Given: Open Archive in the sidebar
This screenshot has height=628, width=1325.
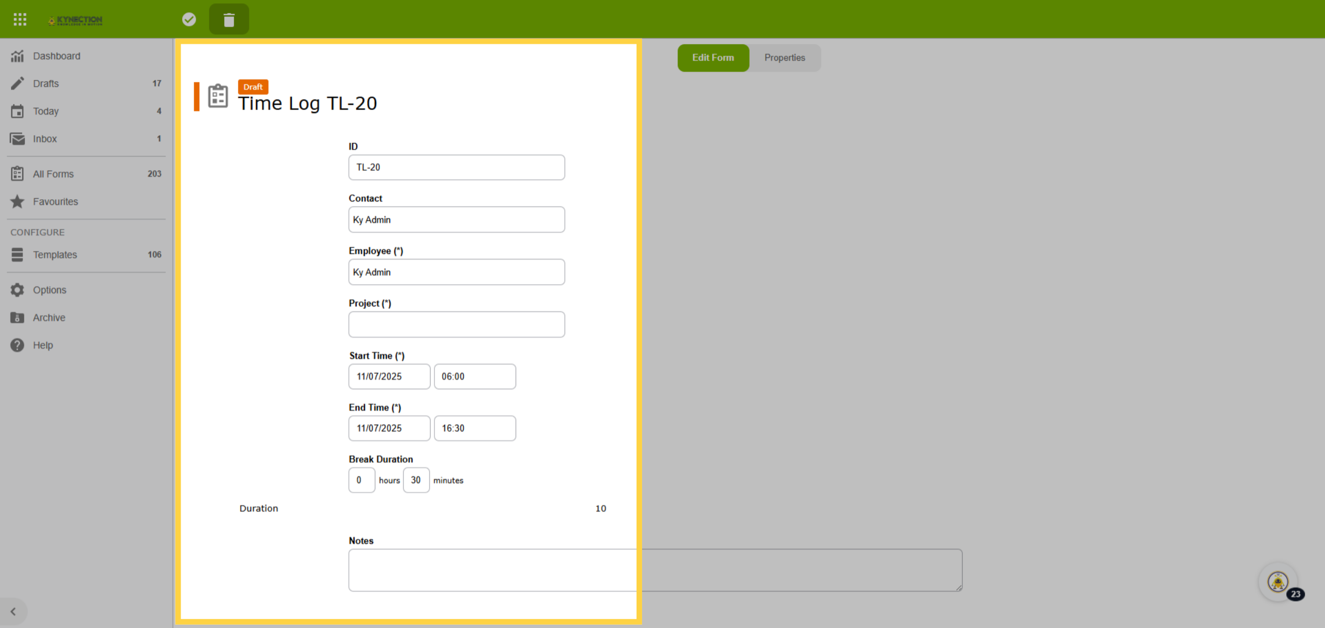Looking at the screenshot, I should (x=49, y=317).
